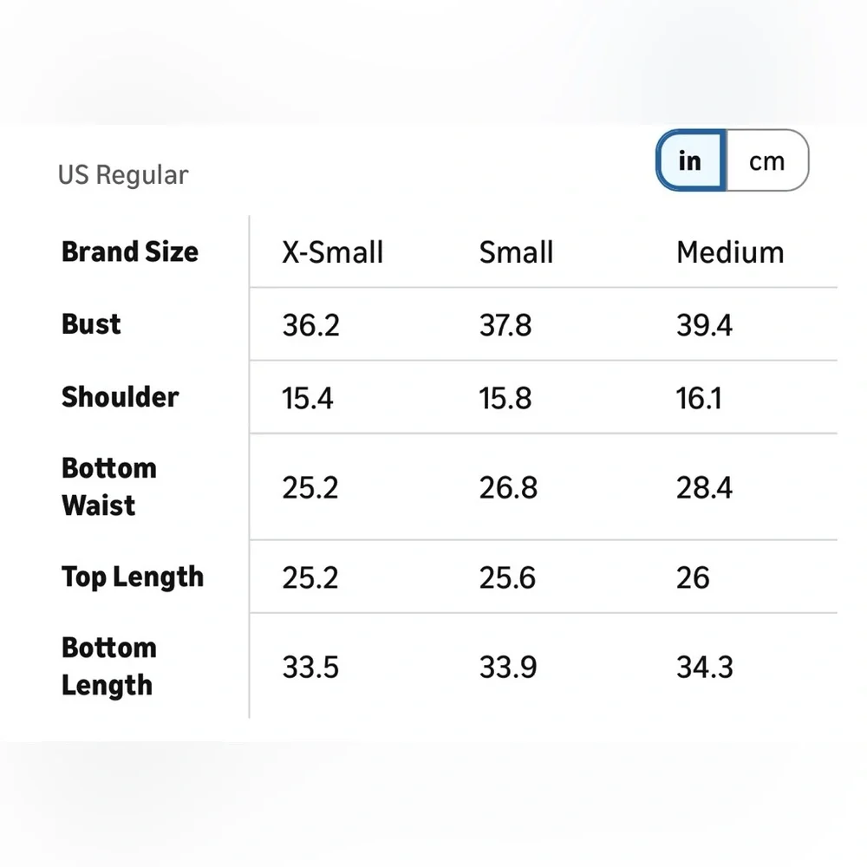Image resolution: width=867 pixels, height=867 pixels.
Task: Click the Medium top length value 26
Action: (693, 577)
